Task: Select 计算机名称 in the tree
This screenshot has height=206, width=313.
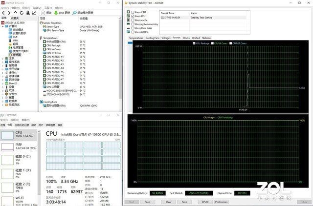Action: (17, 33)
